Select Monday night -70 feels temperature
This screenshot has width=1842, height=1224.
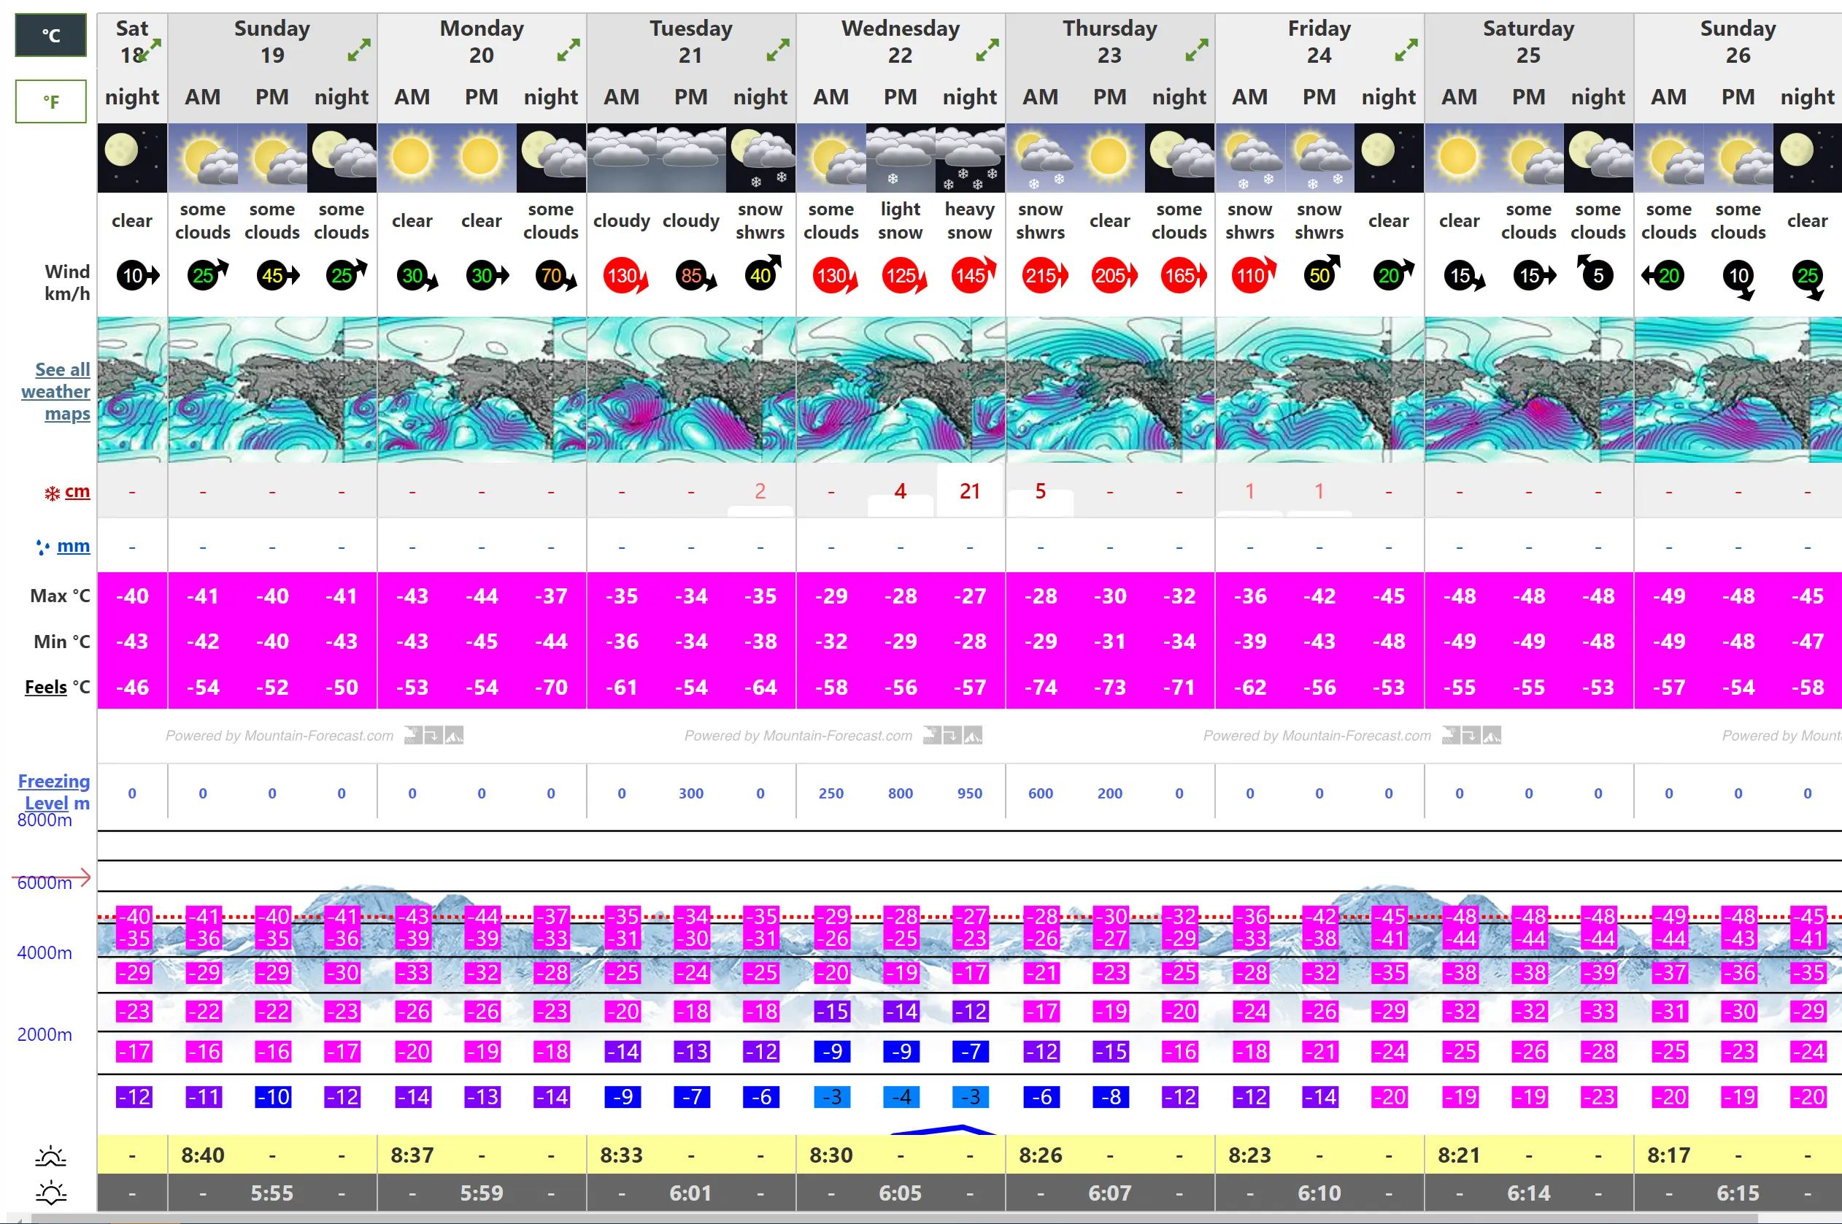(551, 687)
